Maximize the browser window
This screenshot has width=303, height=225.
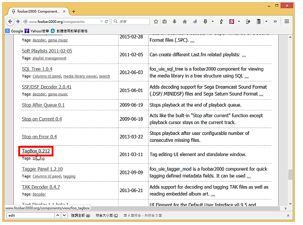click(276, 5)
